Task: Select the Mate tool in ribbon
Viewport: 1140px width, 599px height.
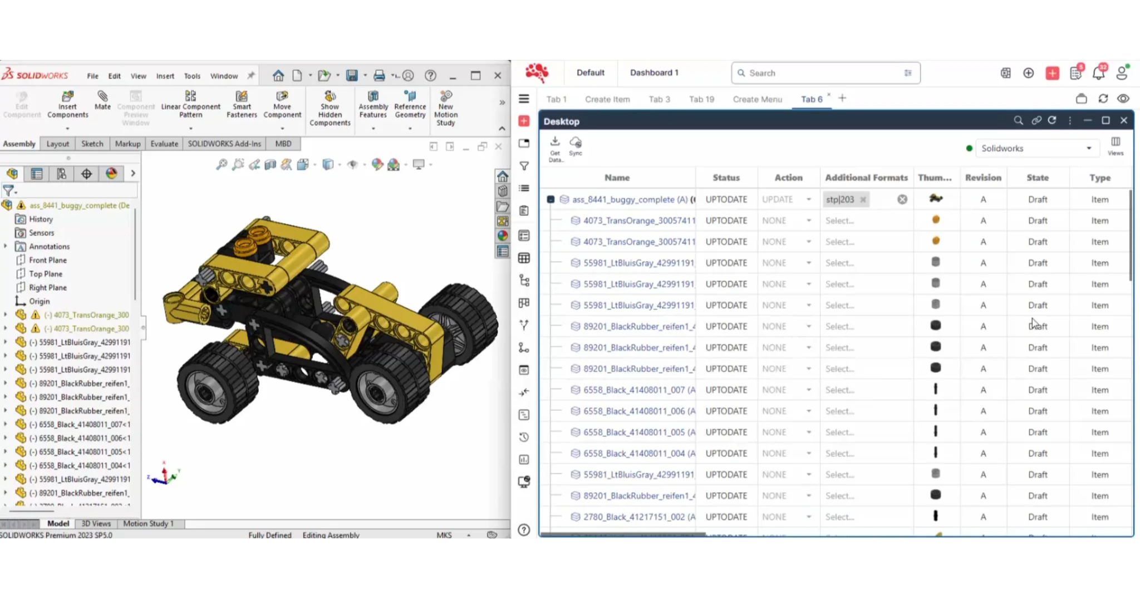Action: pos(102,100)
